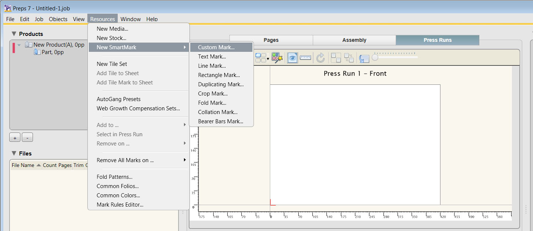Screen dimensions: 533x231
Task: Open the Edit menu
Action: 25,19
